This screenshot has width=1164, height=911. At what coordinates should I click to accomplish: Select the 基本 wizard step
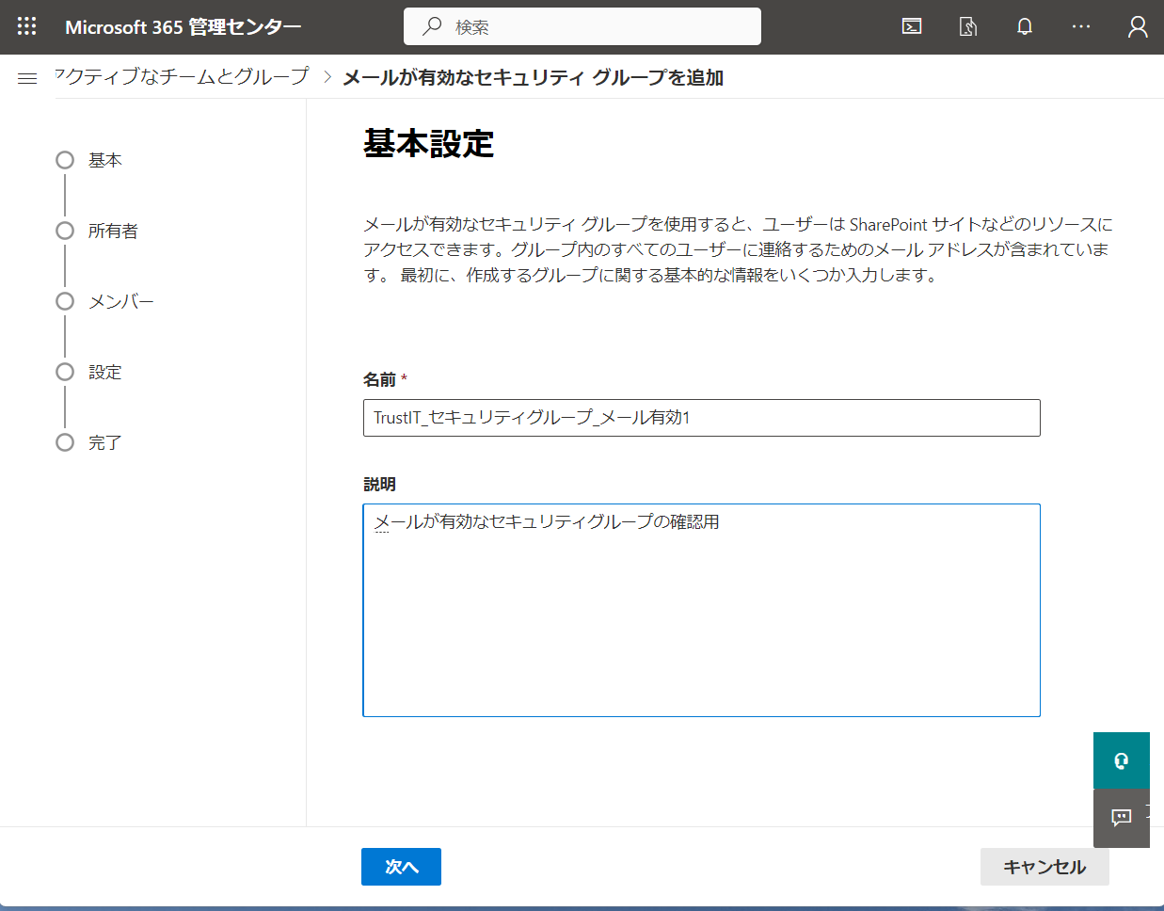tap(89, 160)
